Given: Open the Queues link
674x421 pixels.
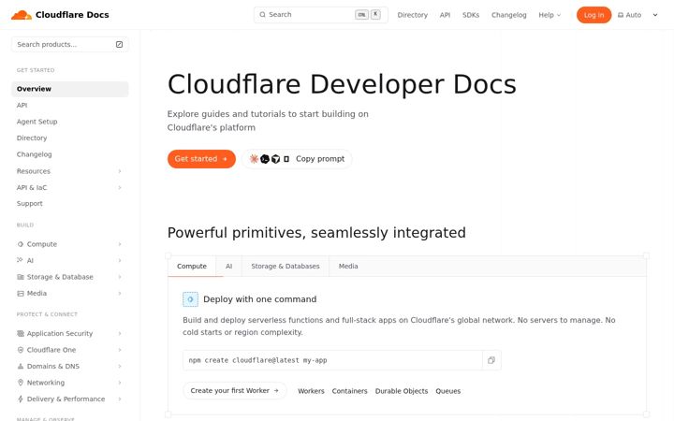Looking at the screenshot, I should pos(447,391).
